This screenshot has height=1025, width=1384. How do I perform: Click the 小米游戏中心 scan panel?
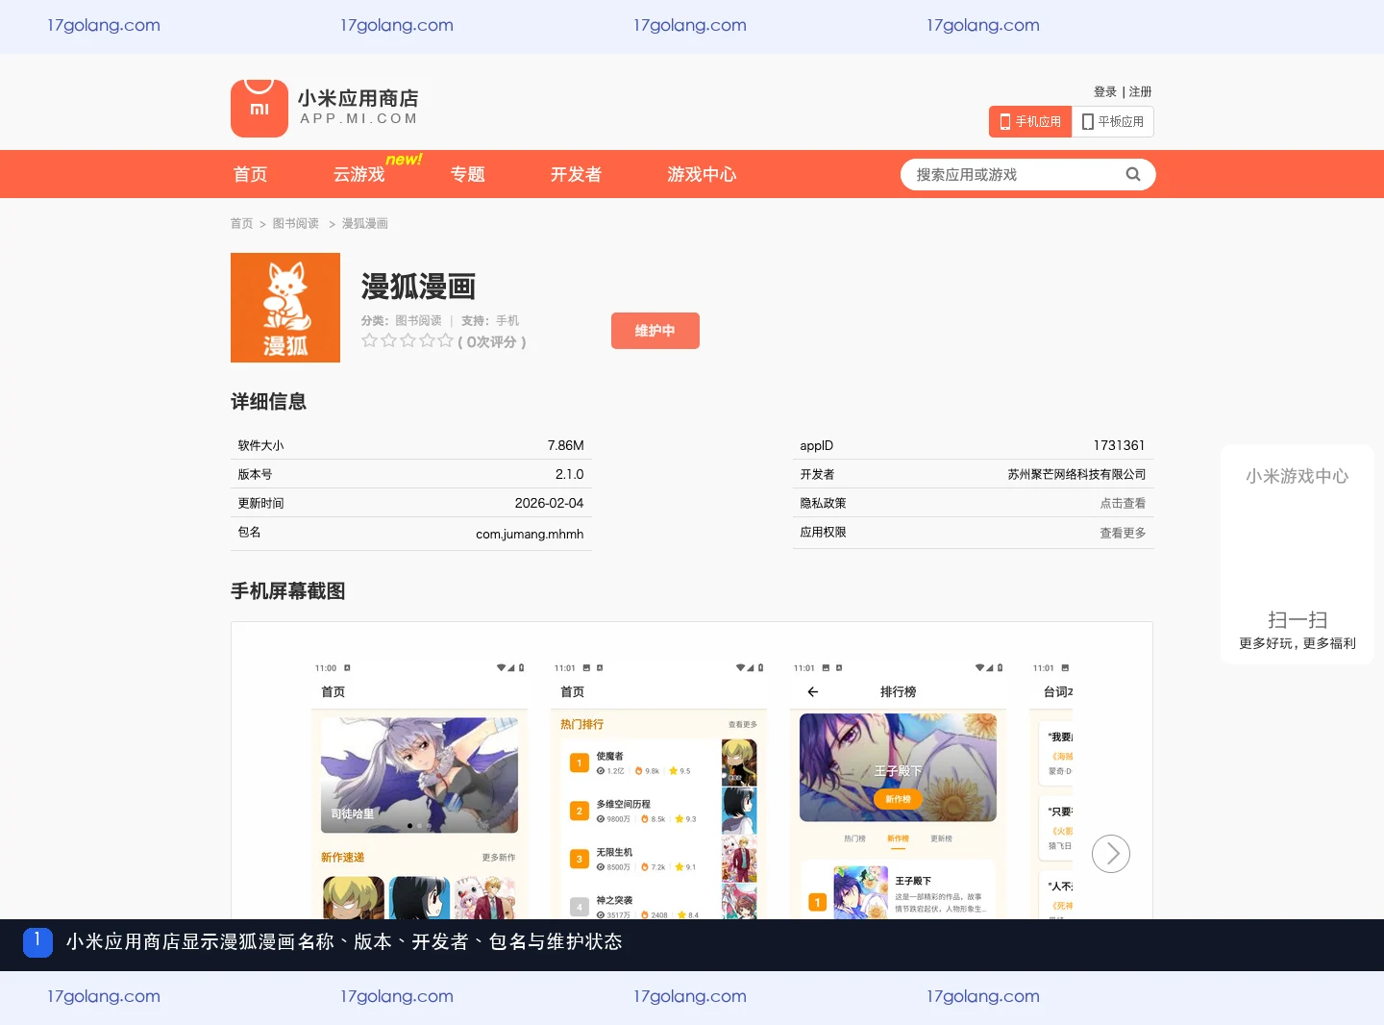[1297, 554]
